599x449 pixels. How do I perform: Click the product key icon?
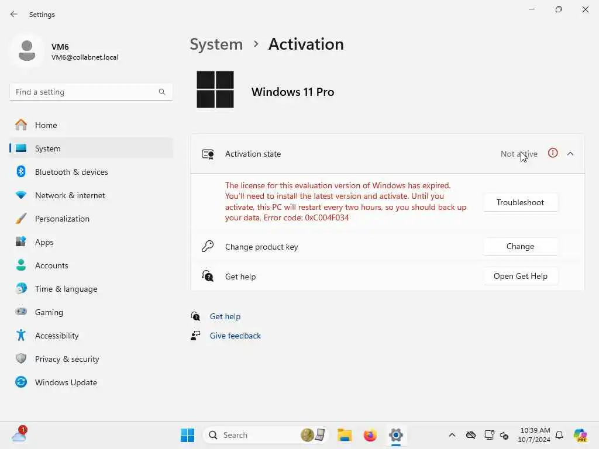tap(208, 246)
